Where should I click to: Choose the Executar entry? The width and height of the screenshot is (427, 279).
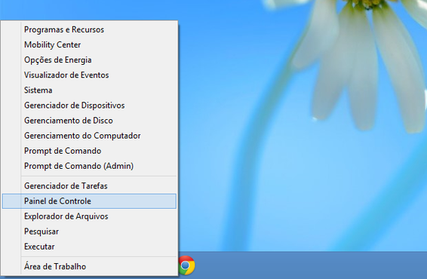[x=89, y=247]
